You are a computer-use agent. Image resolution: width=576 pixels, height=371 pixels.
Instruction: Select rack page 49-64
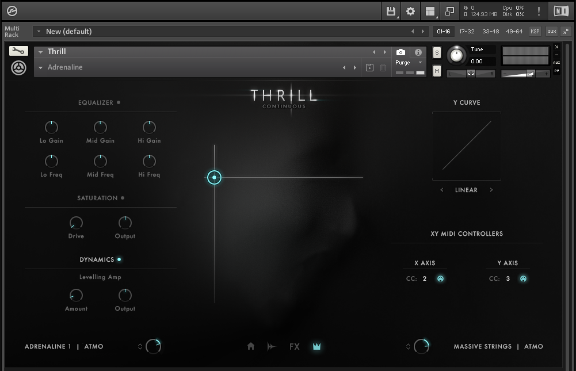514,31
